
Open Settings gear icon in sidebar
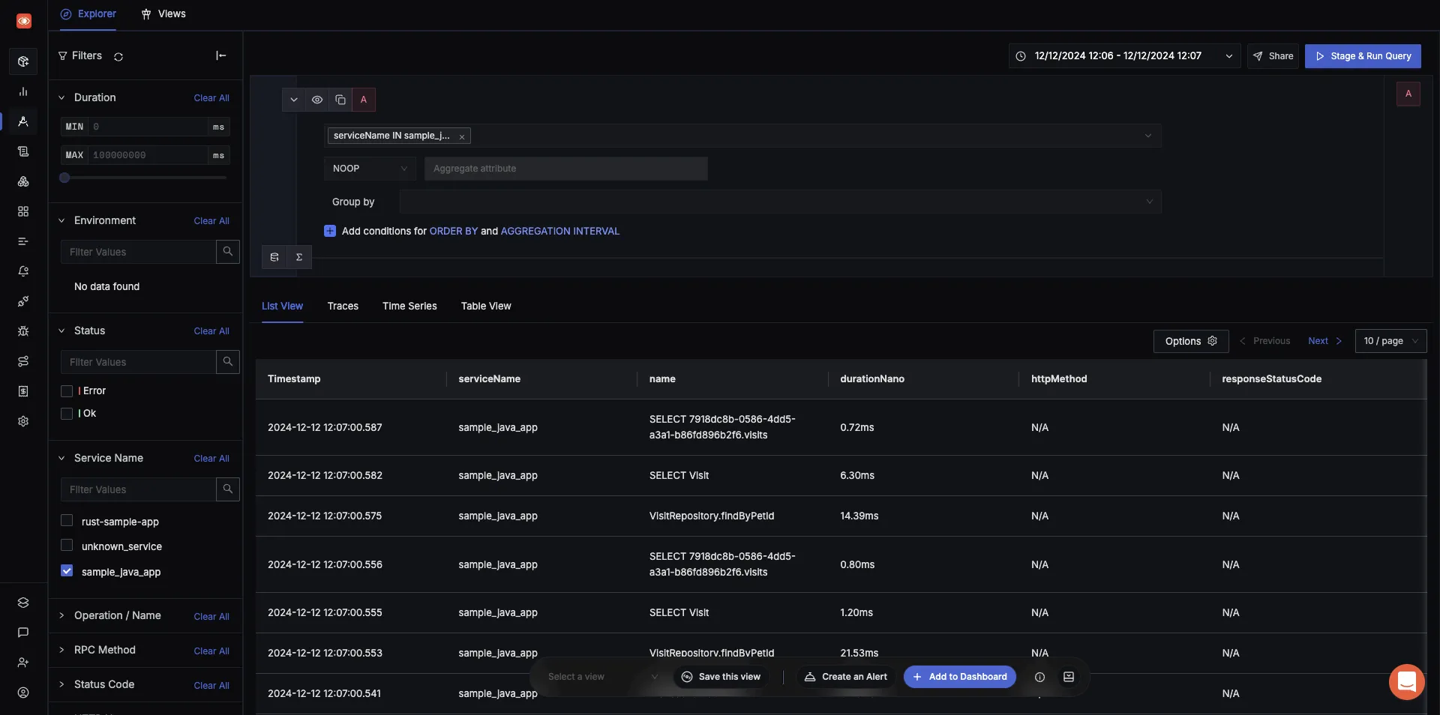(x=23, y=421)
